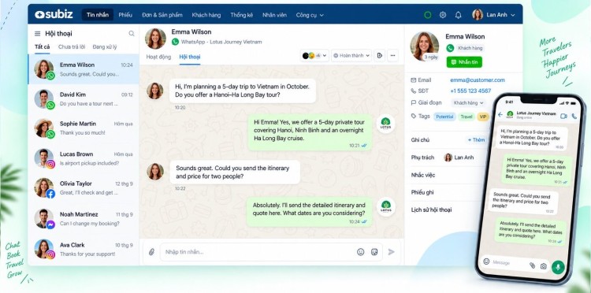Open the assigned agents dropdown
Viewport: 591px width, 293px height.
(x=314, y=56)
